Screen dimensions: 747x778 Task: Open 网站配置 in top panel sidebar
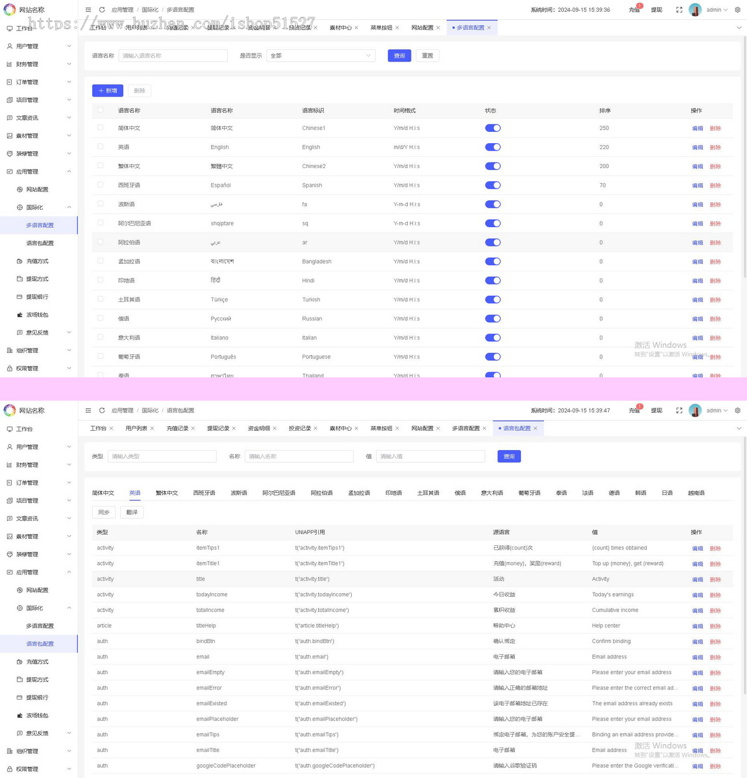39,190
